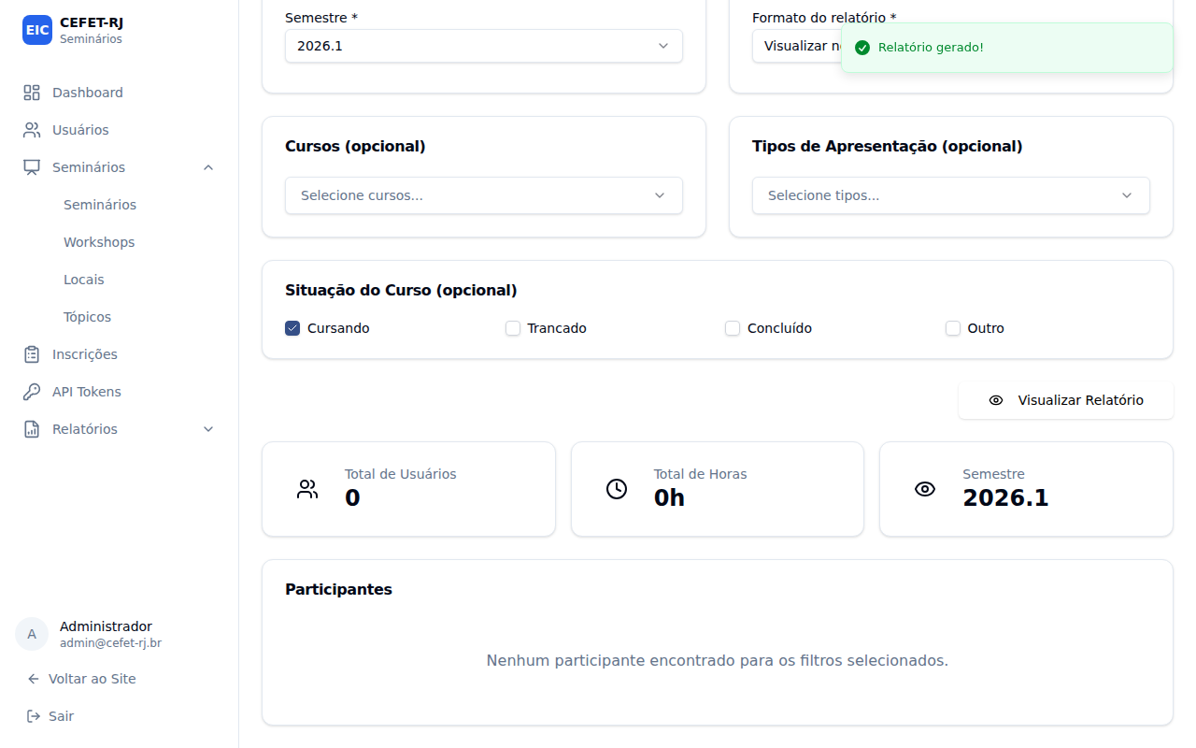Go to Dashboard in sidebar
Image resolution: width=1196 pixels, height=748 pixels.
pos(120,93)
